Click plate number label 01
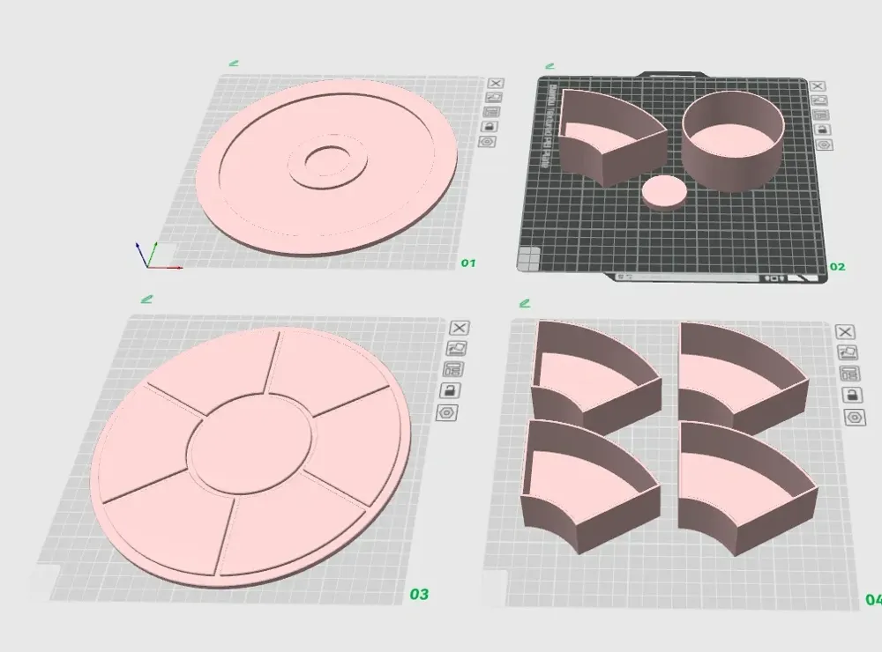 click(468, 263)
